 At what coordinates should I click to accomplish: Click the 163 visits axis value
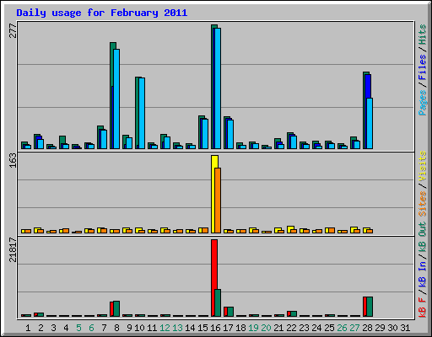point(13,160)
